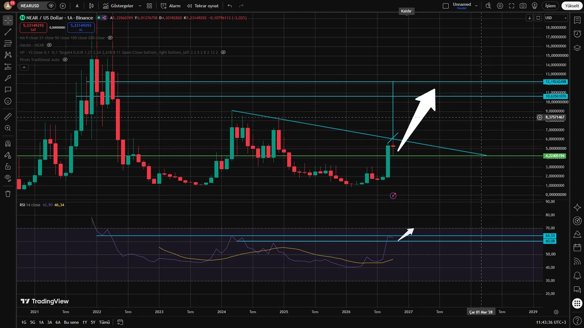584x328 pixels.
Task: Click the zoom in tool
Action: [x=8, y=128]
